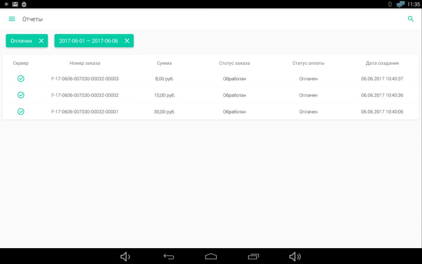Click the server status icon for order 00002
422x264 pixels.
click(21, 95)
